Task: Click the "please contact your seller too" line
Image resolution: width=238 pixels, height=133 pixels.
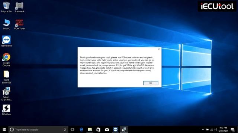Action: (93, 73)
